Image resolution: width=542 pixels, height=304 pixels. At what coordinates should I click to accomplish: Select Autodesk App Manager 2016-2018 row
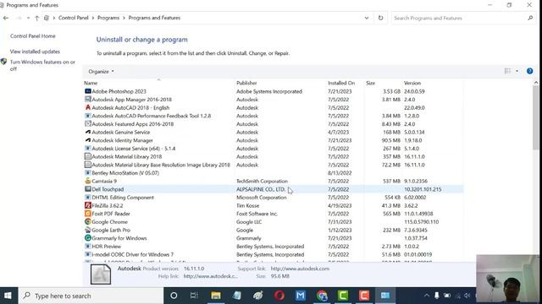point(273,100)
